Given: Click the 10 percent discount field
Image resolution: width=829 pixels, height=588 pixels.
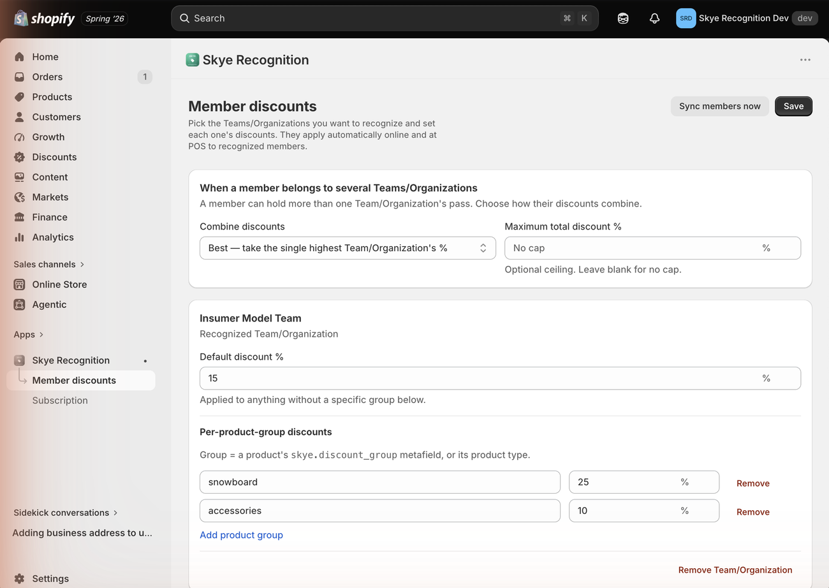Looking at the screenshot, I should coord(644,511).
